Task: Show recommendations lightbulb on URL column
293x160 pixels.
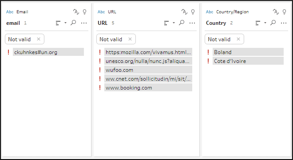Action: [x=193, y=12]
